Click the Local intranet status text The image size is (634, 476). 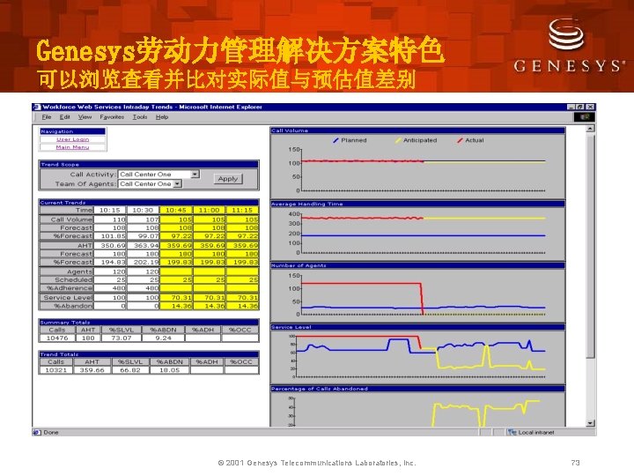point(536,432)
